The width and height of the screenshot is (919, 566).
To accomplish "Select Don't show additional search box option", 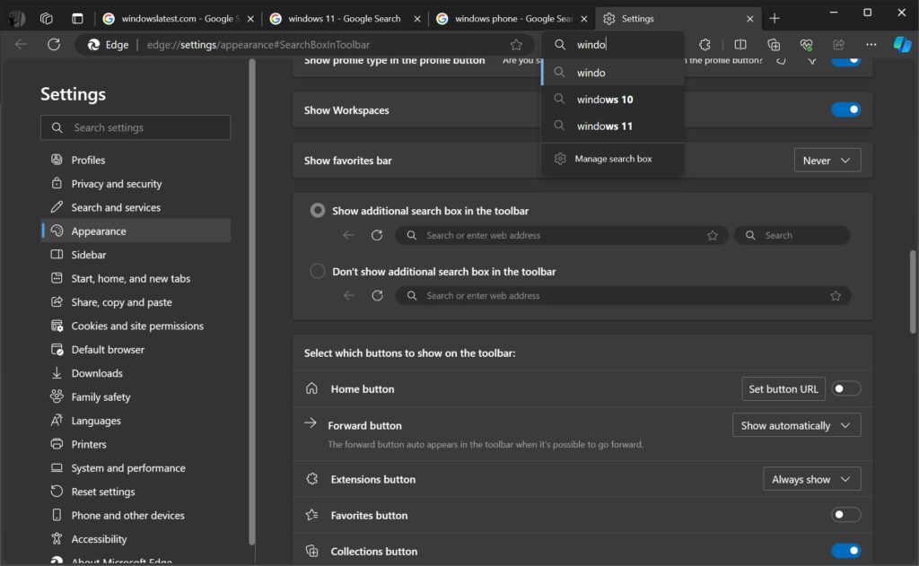I will point(318,271).
